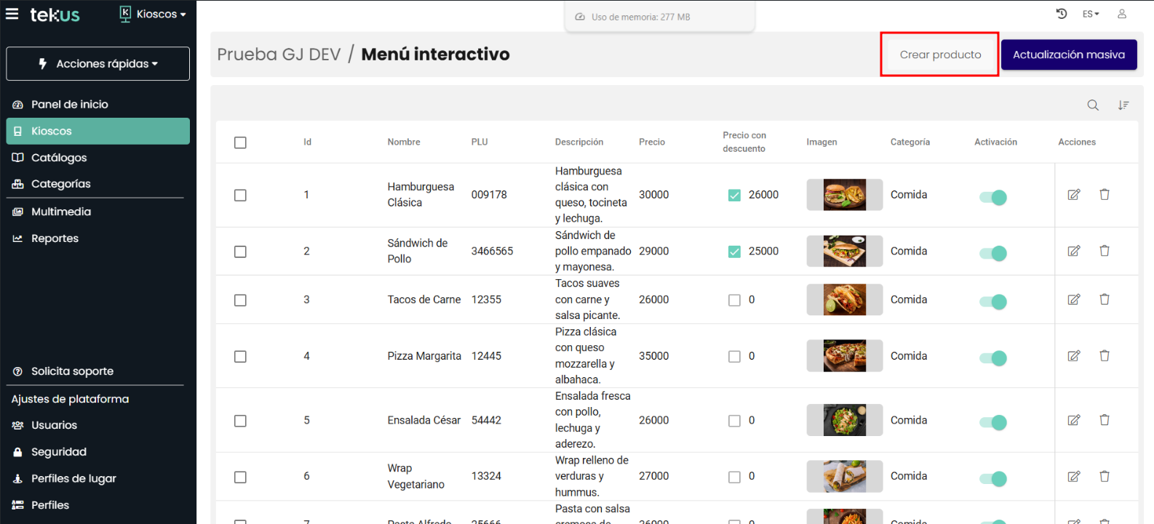The width and height of the screenshot is (1154, 524).
Task: Edit the Ensalada César product
Action: pos(1074,420)
